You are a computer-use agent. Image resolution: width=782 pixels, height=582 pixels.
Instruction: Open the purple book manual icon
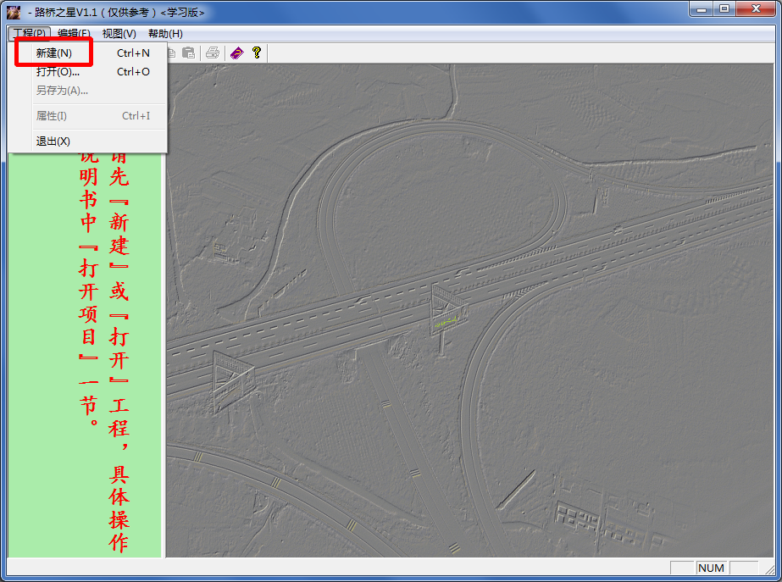[x=236, y=53]
